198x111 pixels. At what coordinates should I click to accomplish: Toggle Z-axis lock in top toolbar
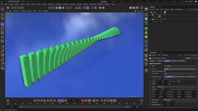tap(19, 8)
